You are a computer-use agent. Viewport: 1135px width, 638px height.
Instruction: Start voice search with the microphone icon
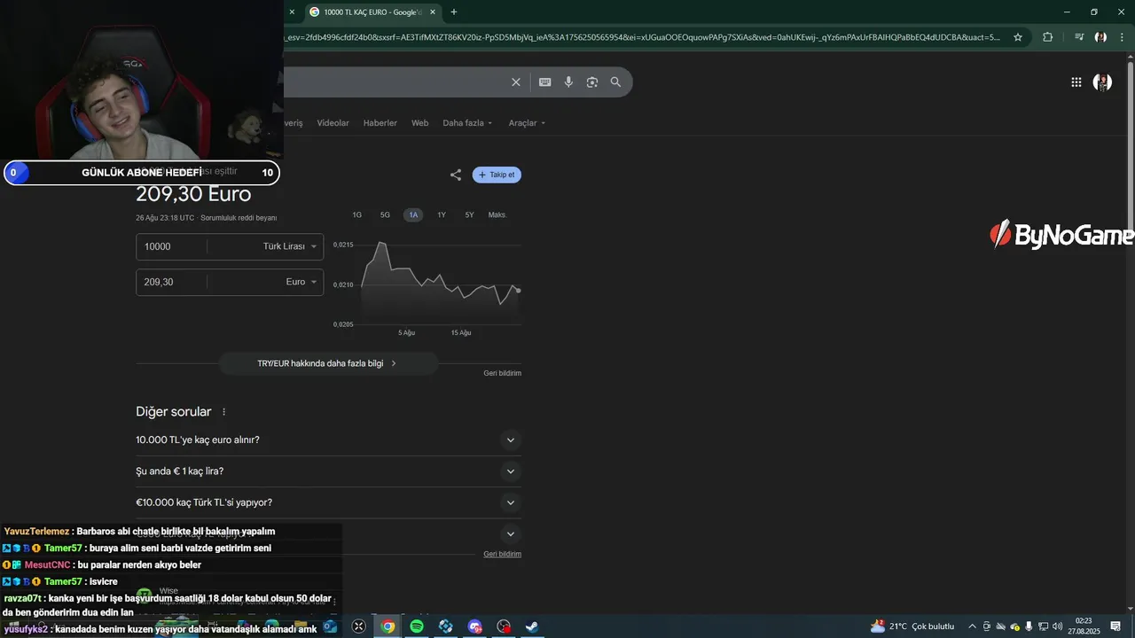coord(568,82)
